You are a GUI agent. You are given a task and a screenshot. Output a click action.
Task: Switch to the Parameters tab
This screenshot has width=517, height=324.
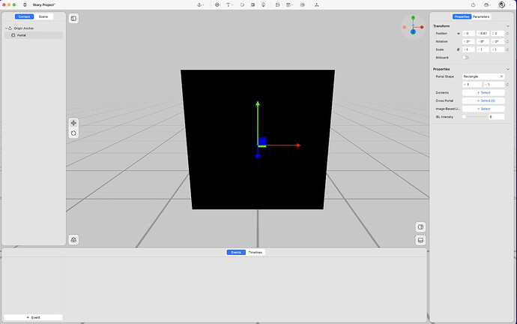(x=481, y=16)
